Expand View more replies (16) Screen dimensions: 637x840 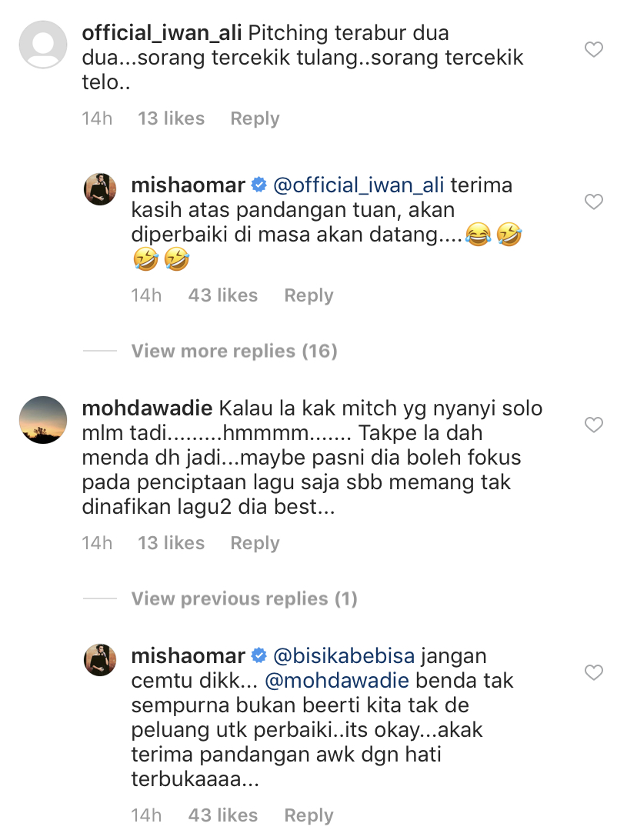[234, 352]
